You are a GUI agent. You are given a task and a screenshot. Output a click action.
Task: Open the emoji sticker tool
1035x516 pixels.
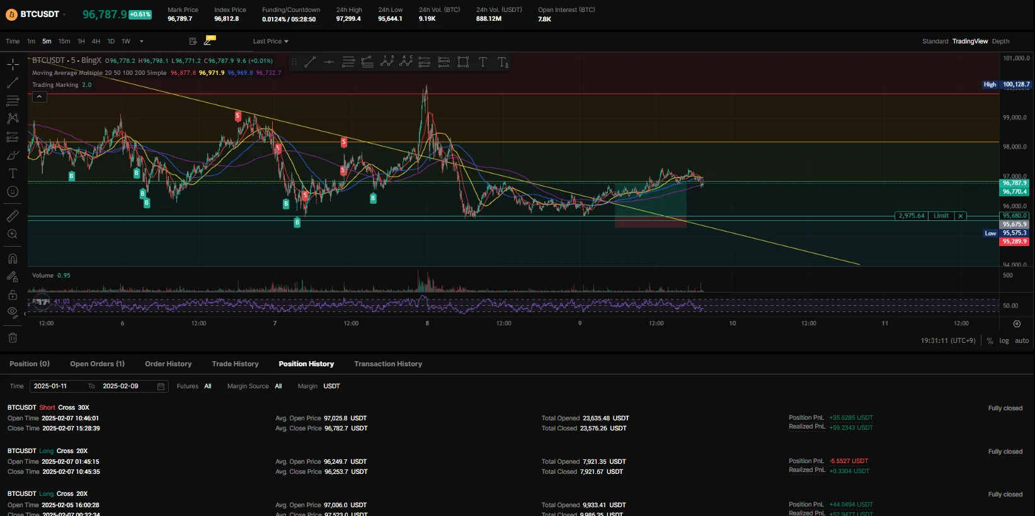pos(13,192)
